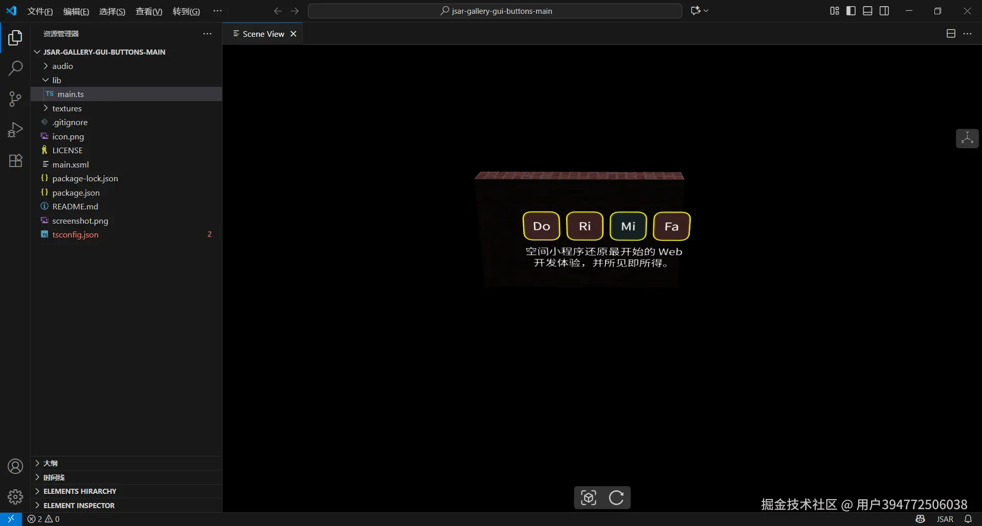Viewport: 982px width, 526px height.
Task: Open Explorer panel more actions ellipsis
Action: [207, 34]
